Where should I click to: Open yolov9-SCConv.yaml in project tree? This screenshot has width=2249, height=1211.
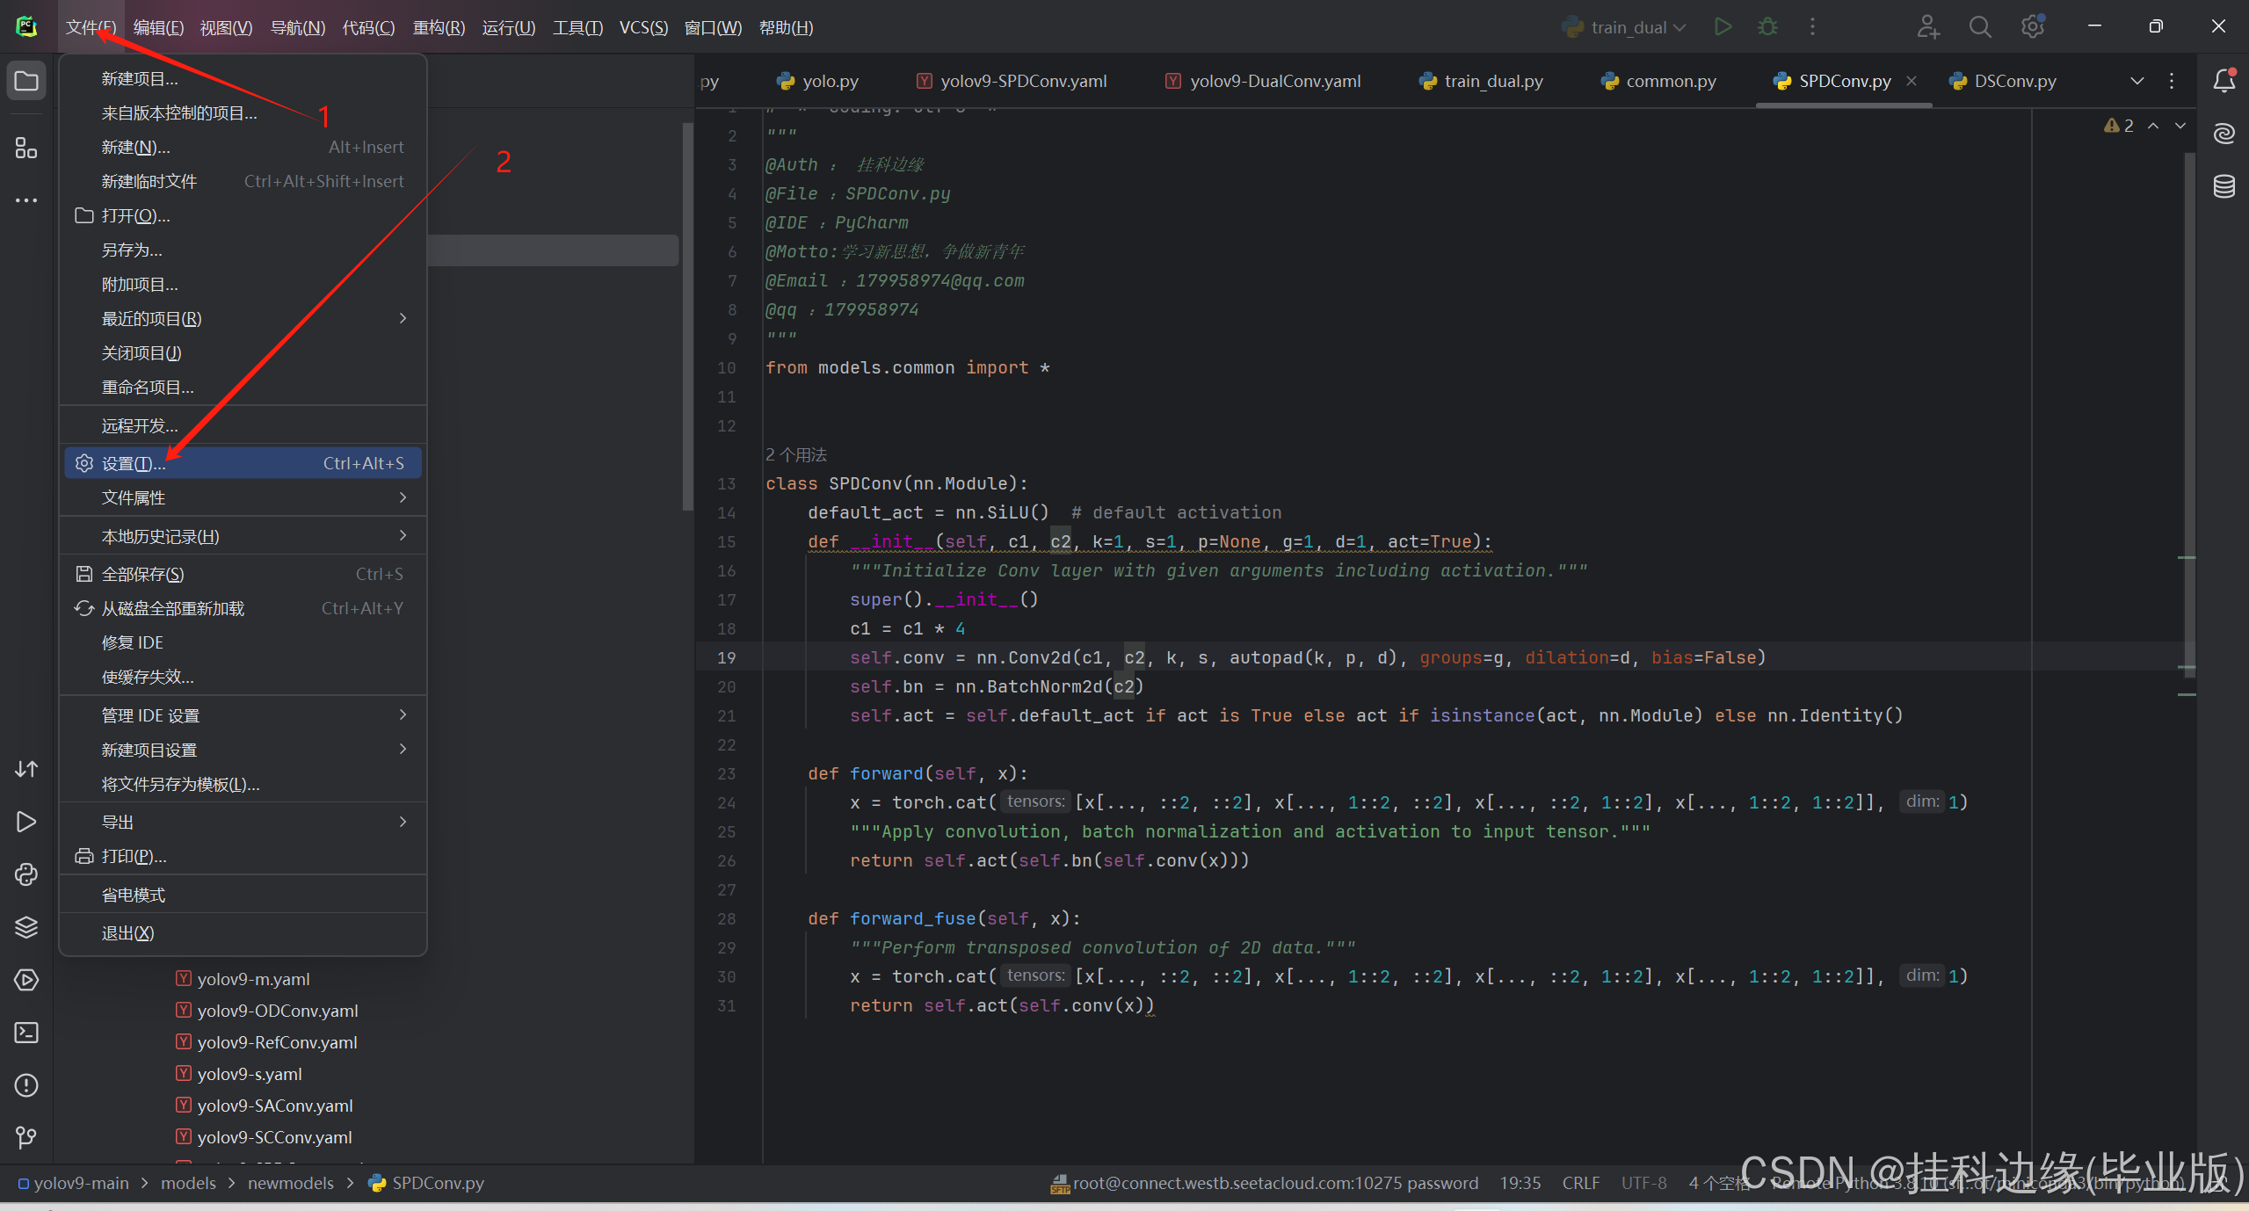click(264, 1137)
